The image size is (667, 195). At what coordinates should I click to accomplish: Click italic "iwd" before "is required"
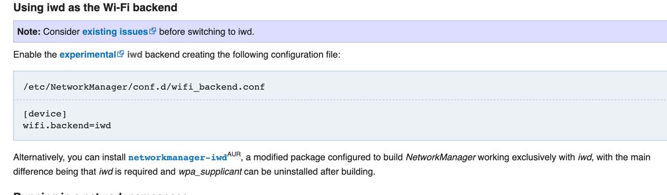106,172
